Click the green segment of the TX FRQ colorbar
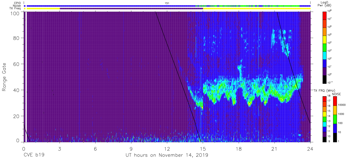349x161 pixels. coord(325,119)
